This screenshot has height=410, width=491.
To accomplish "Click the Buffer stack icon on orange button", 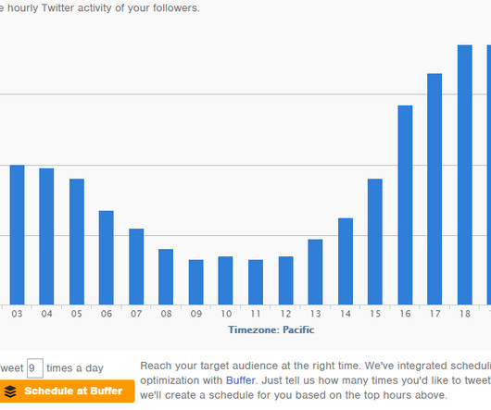I will tap(10, 391).
